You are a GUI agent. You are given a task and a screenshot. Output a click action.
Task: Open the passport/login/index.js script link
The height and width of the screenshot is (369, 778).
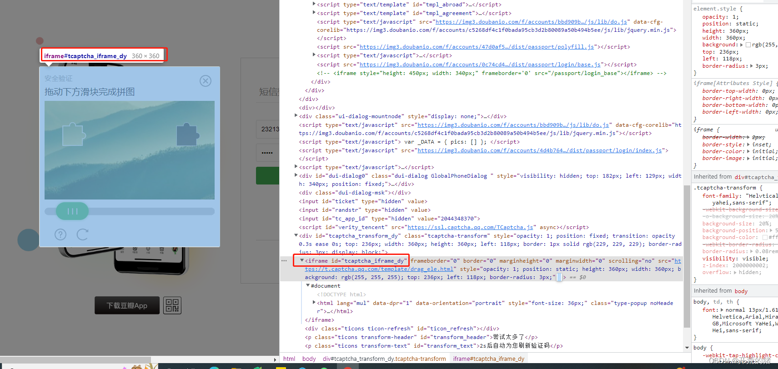click(540, 150)
